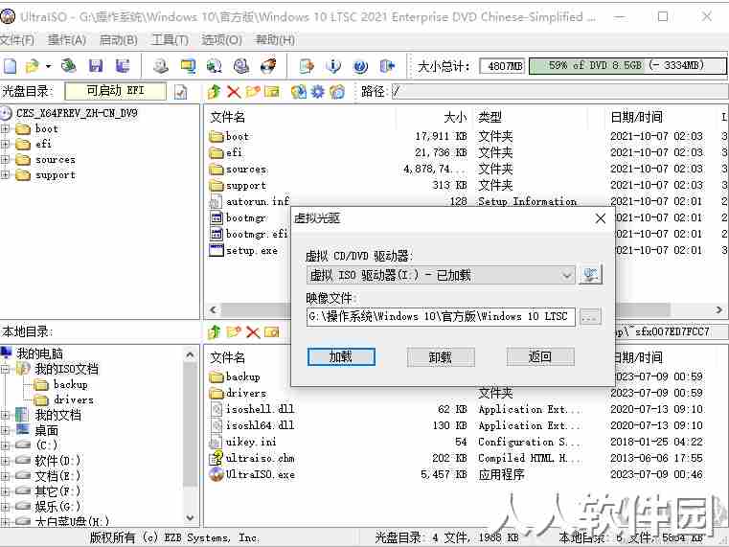729x547 pixels.
Task: Click the Extract/Add files toolbar icon
Action: click(x=307, y=66)
